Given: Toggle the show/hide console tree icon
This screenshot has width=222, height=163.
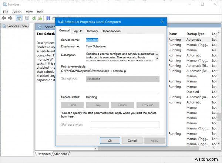Looking at the screenshot, I should click(19, 18).
